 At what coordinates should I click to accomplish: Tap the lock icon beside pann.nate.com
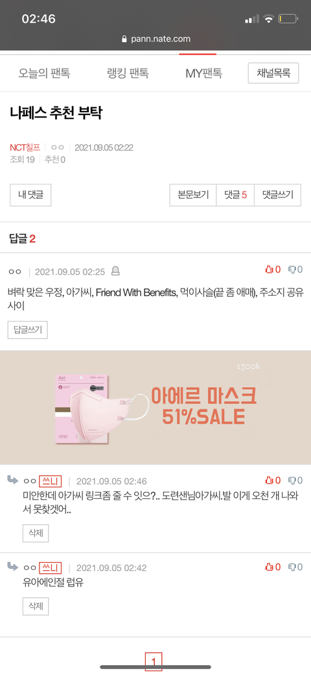tap(124, 39)
